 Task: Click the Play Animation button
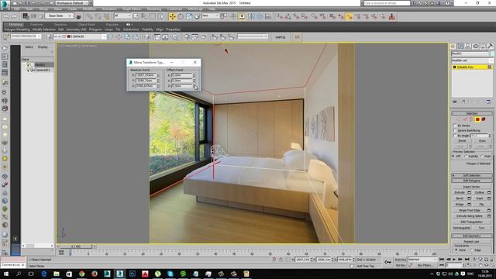click(454, 260)
